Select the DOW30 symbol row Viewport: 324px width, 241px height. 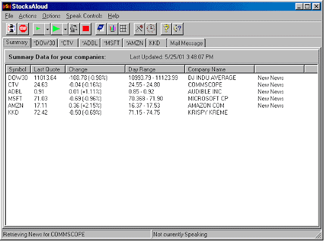[x=18, y=78]
